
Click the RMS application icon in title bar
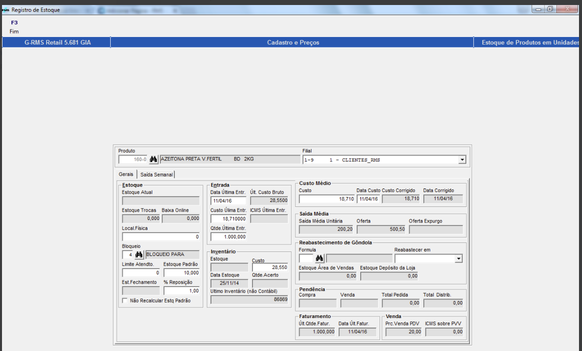pos(6,10)
